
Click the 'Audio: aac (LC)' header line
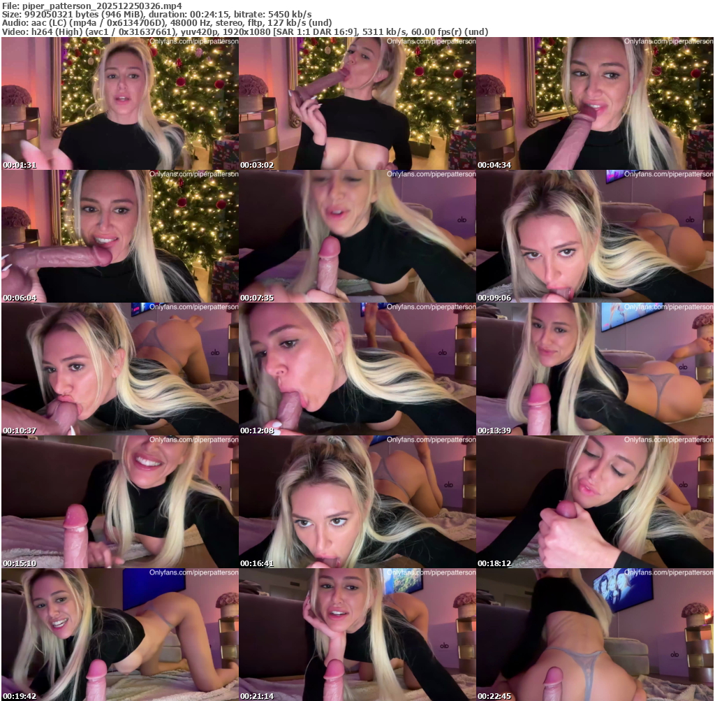pos(167,23)
